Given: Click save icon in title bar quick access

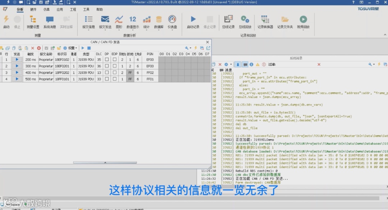Looking at the screenshot, I should pos(41,2).
